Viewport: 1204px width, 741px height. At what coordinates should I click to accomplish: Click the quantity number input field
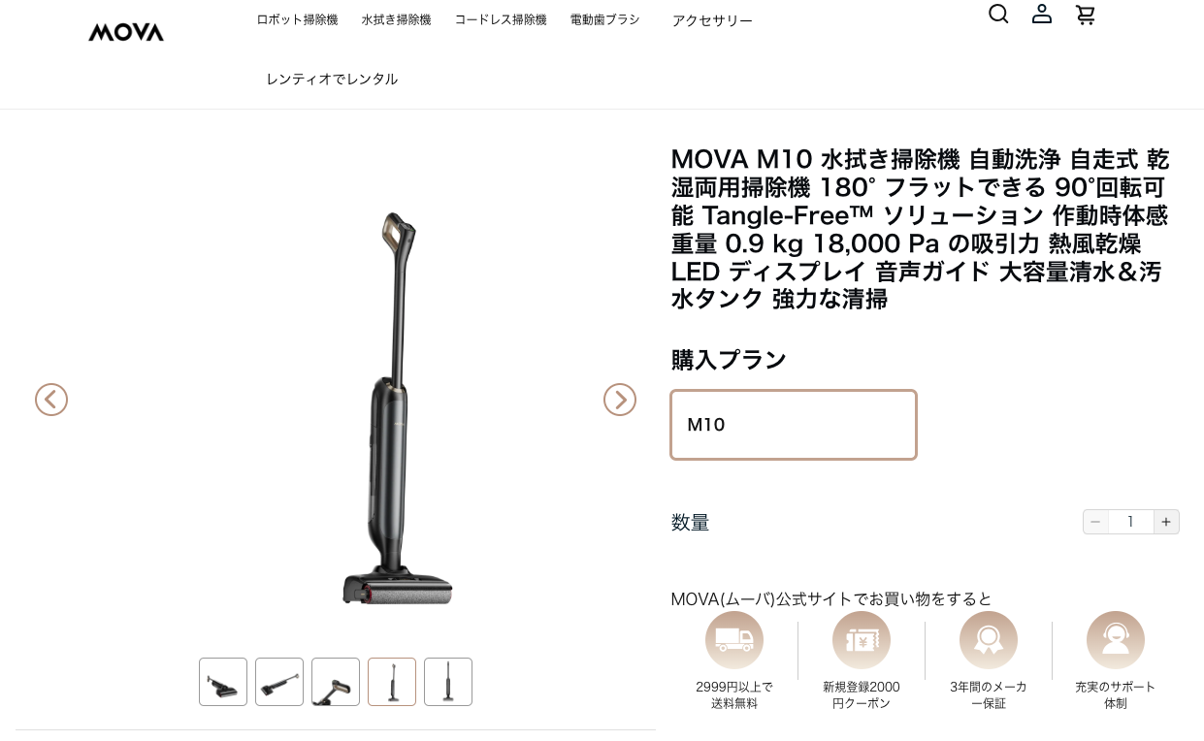pyautogui.click(x=1130, y=522)
